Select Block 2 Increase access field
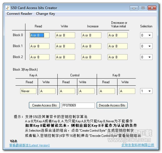162x153 pixels. (x=91, y=57)
